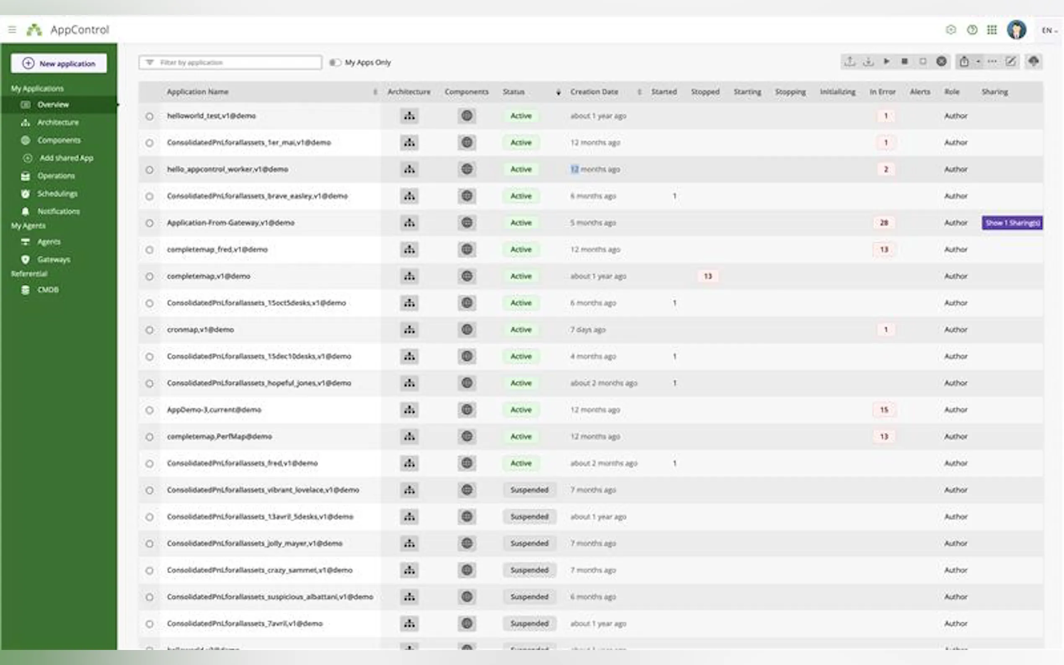
Task: Click the upload icon in the toolbar
Action: click(x=850, y=62)
